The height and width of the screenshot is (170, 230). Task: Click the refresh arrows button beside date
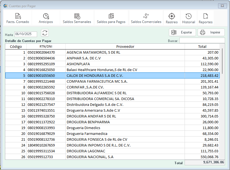click(x=45, y=33)
